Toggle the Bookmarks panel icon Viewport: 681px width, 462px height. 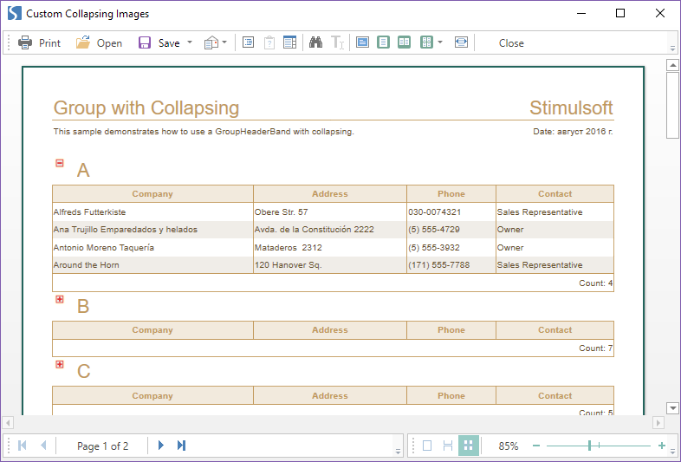click(248, 42)
